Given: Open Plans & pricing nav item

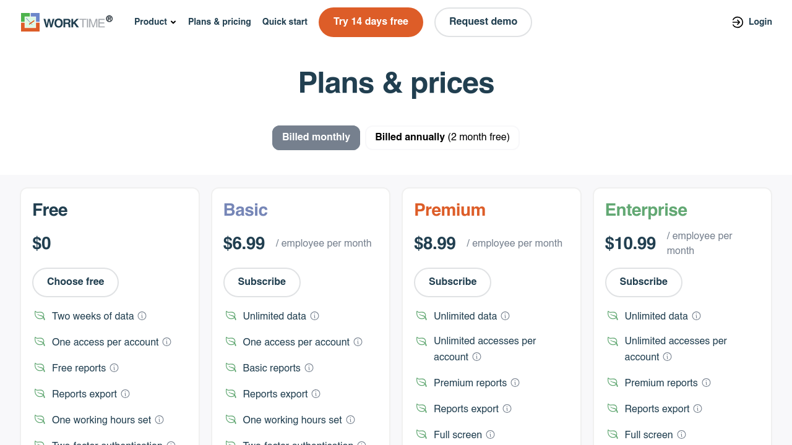Looking at the screenshot, I should click(220, 22).
